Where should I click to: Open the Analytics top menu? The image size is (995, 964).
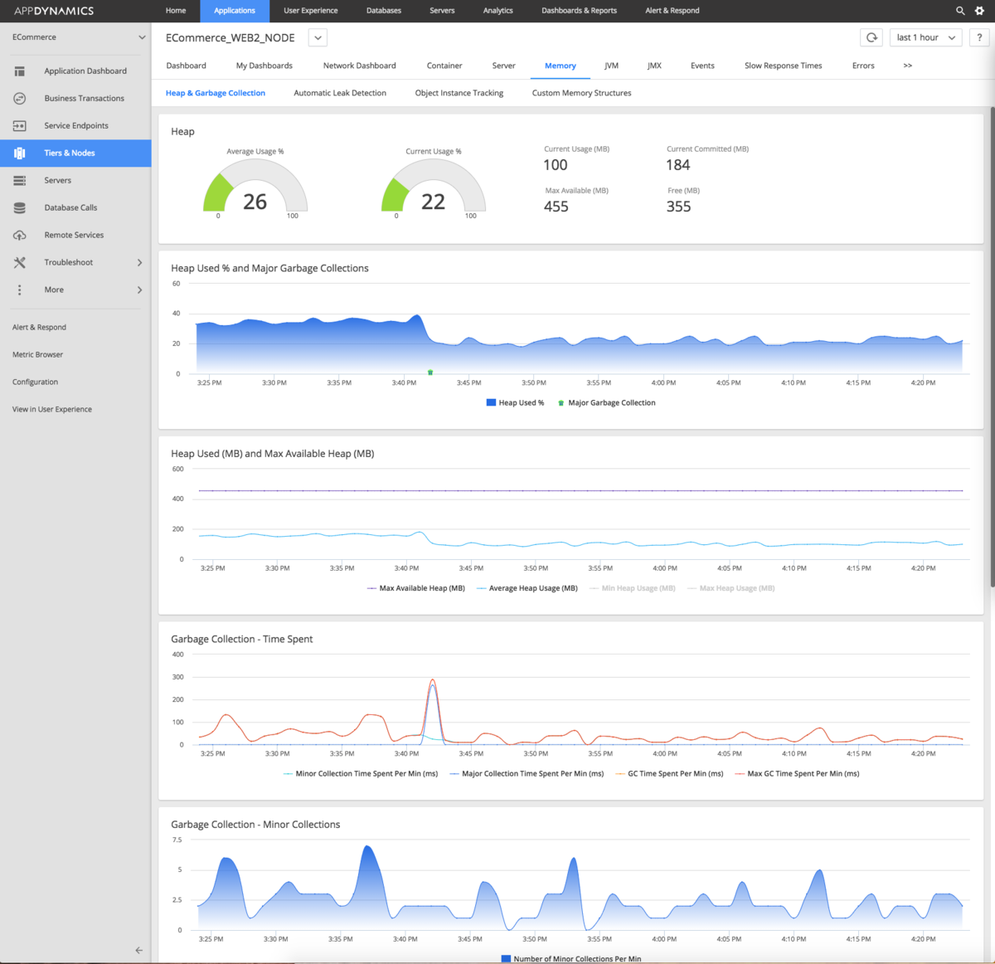coord(498,11)
